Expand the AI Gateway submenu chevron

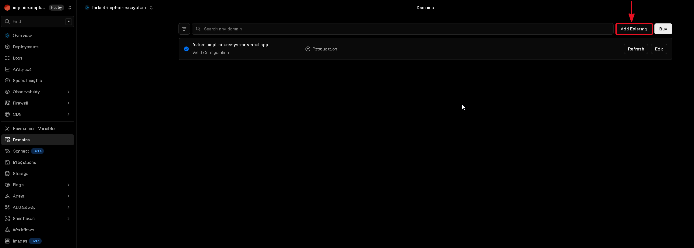click(x=69, y=207)
